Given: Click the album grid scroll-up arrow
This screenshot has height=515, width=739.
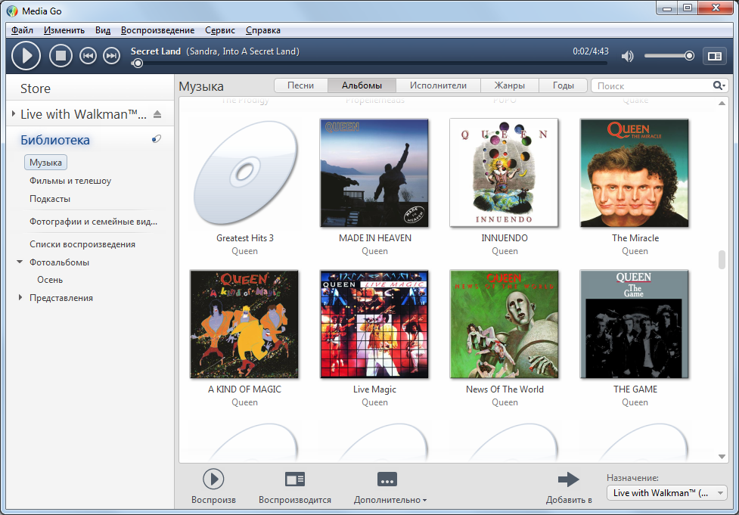Looking at the screenshot, I should pos(722,103).
